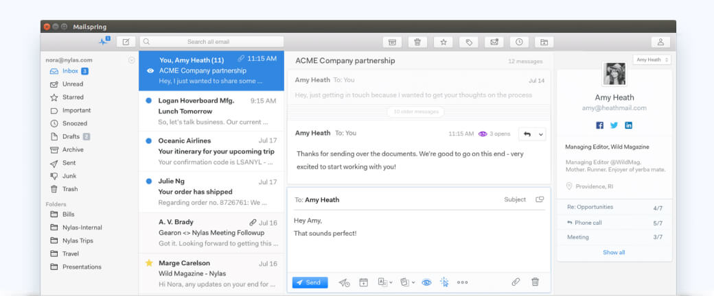This screenshot has width=714, height=296.
Task: Open Amy Heath's Facebook profile
Action: click(600, 125)
